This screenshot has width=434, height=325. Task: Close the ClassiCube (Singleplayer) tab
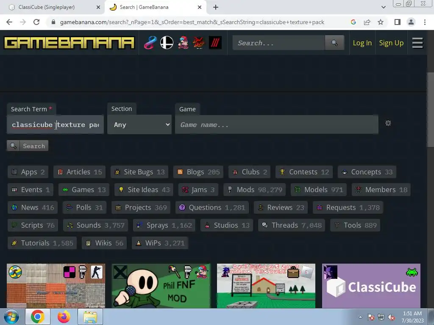point(98,7)
